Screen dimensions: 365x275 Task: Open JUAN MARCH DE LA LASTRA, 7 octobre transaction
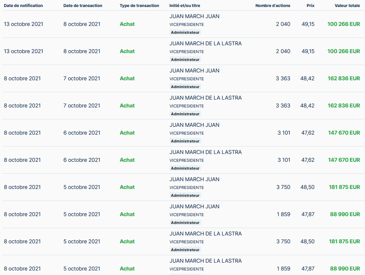[205, 98]
